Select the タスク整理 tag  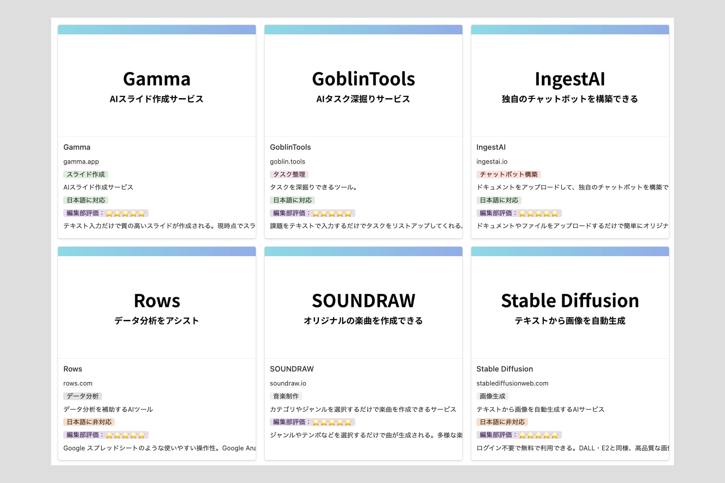289,174
